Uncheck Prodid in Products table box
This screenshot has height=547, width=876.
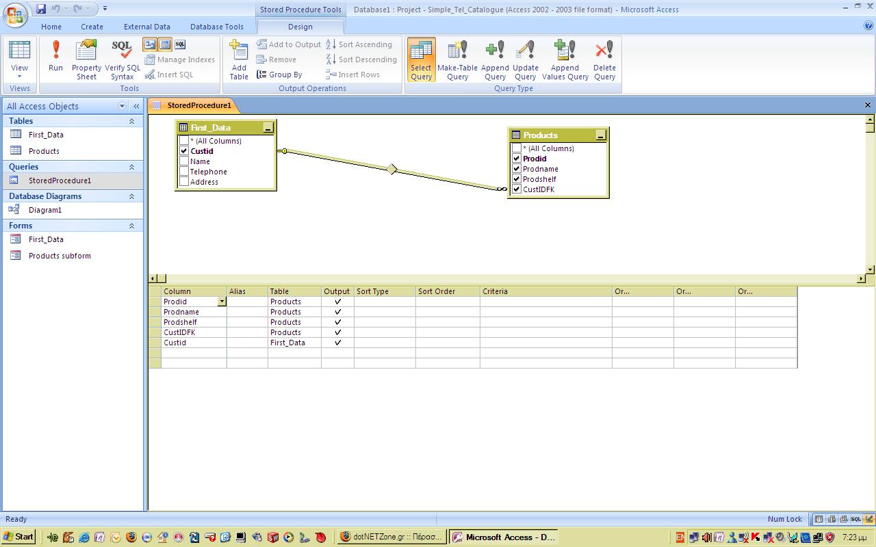pos(517,159)
